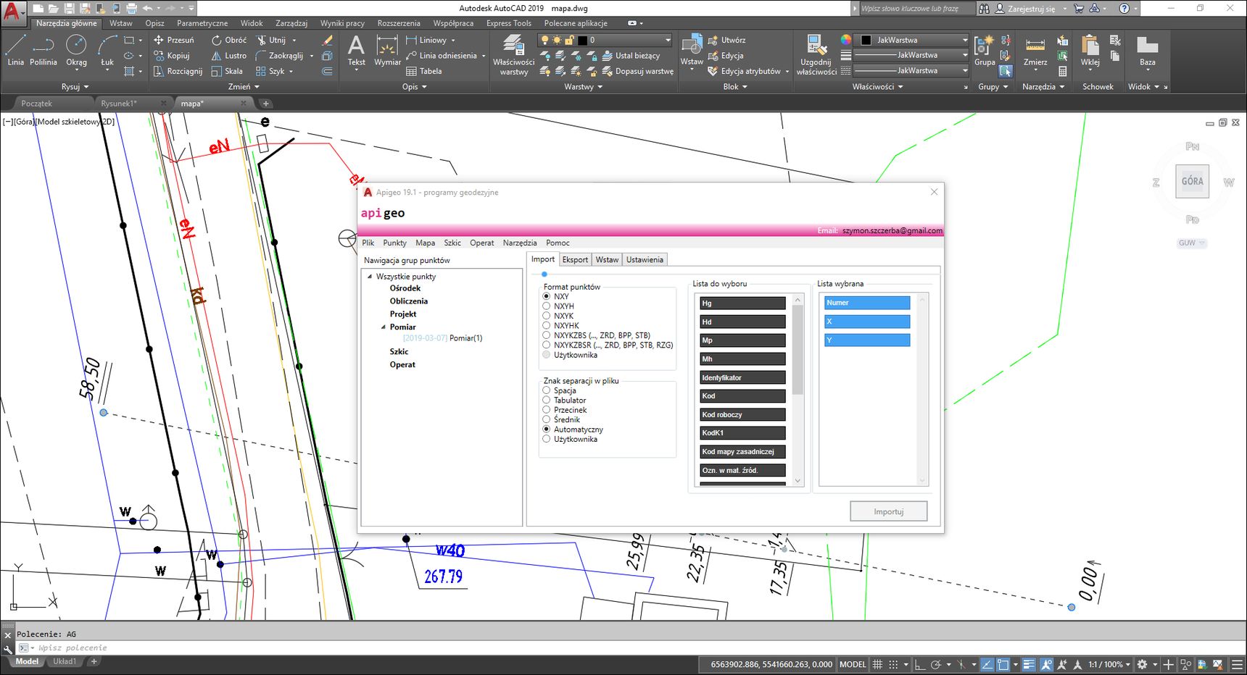
Task: Click the Obróć (rotate) tool
Action: (229, 40)
